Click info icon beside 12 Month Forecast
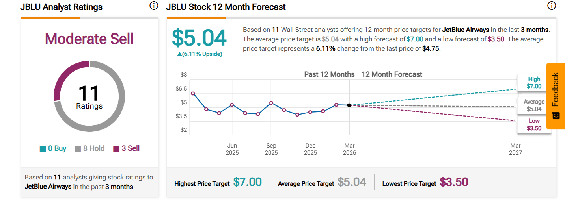Screen dimensions: 565x209 [x=551, y=6]
